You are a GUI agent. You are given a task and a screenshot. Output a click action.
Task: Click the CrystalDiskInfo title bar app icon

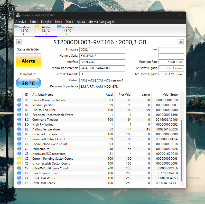(18, 15)
